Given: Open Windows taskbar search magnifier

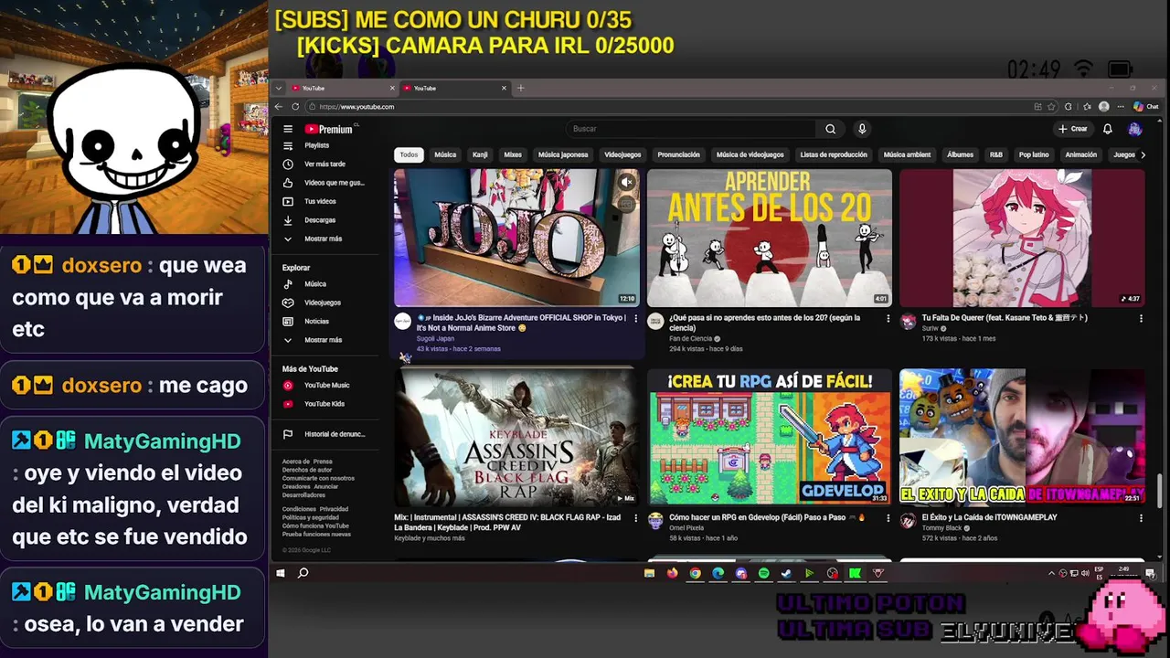Looking at the screenshot, I should tap(303, 573).
